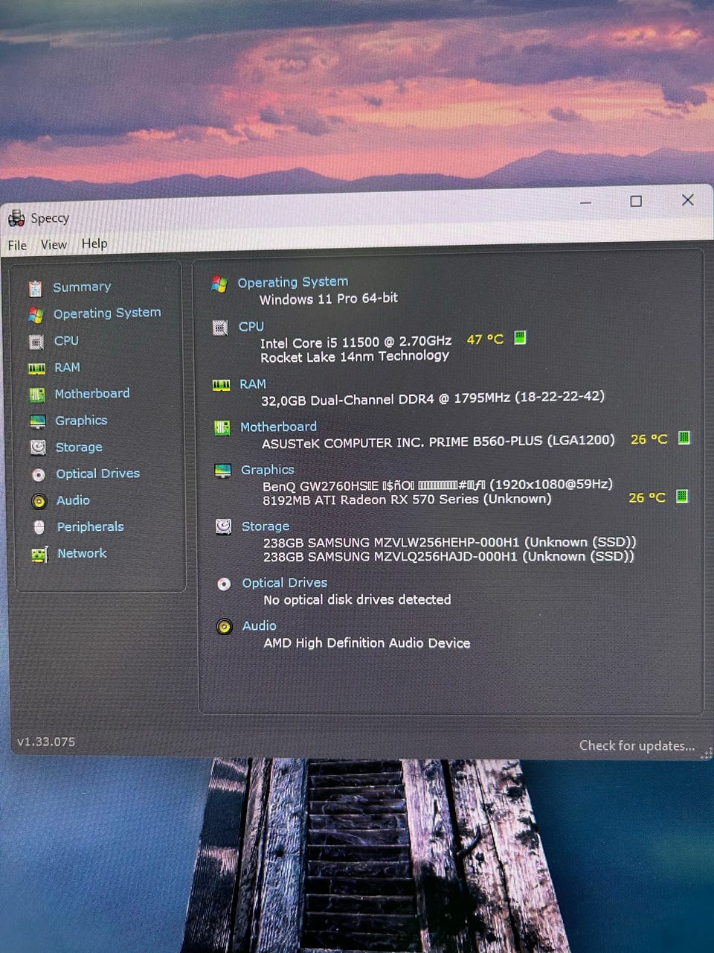Open the RAM heading link in summary
The height and width of the screenshot is (953, 714).
(x=253, y=383)
